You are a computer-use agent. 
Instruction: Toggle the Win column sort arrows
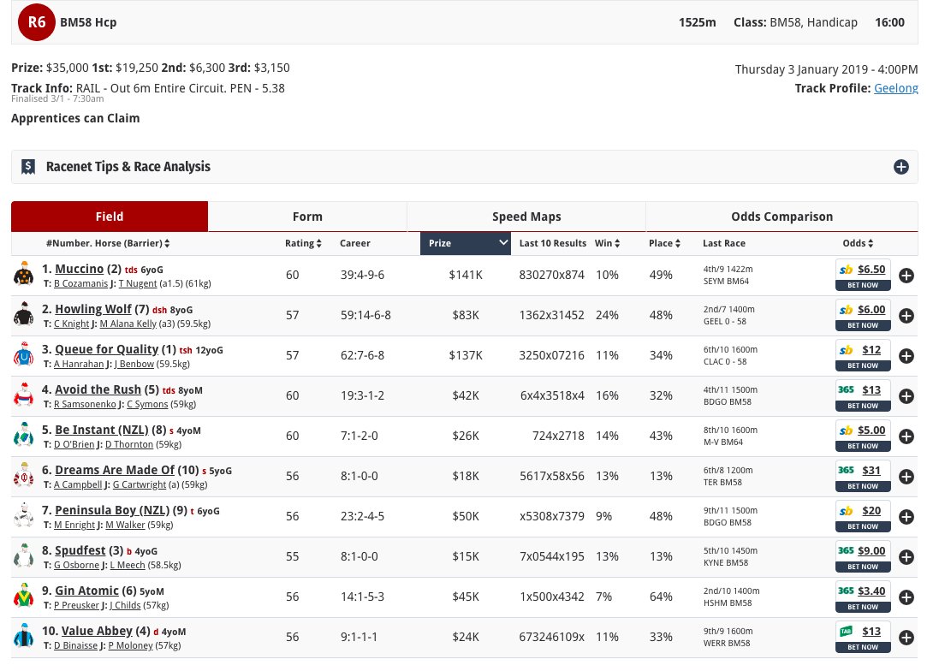point(615,243)
